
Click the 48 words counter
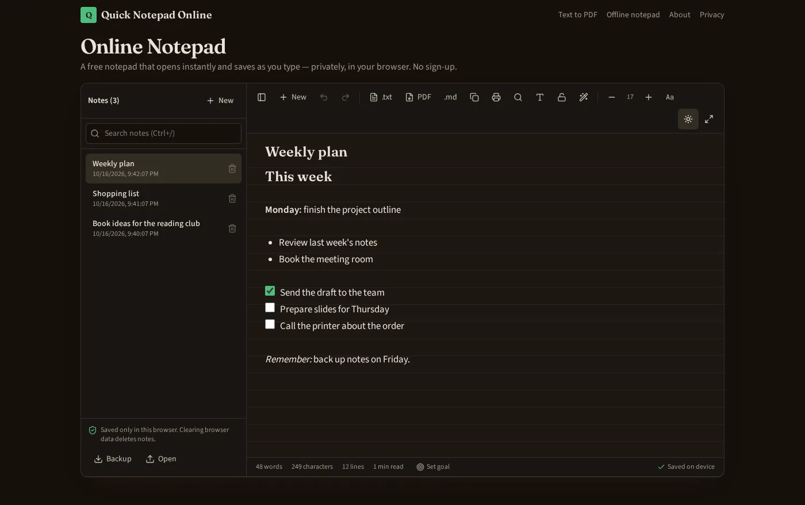tap(269, 467)
